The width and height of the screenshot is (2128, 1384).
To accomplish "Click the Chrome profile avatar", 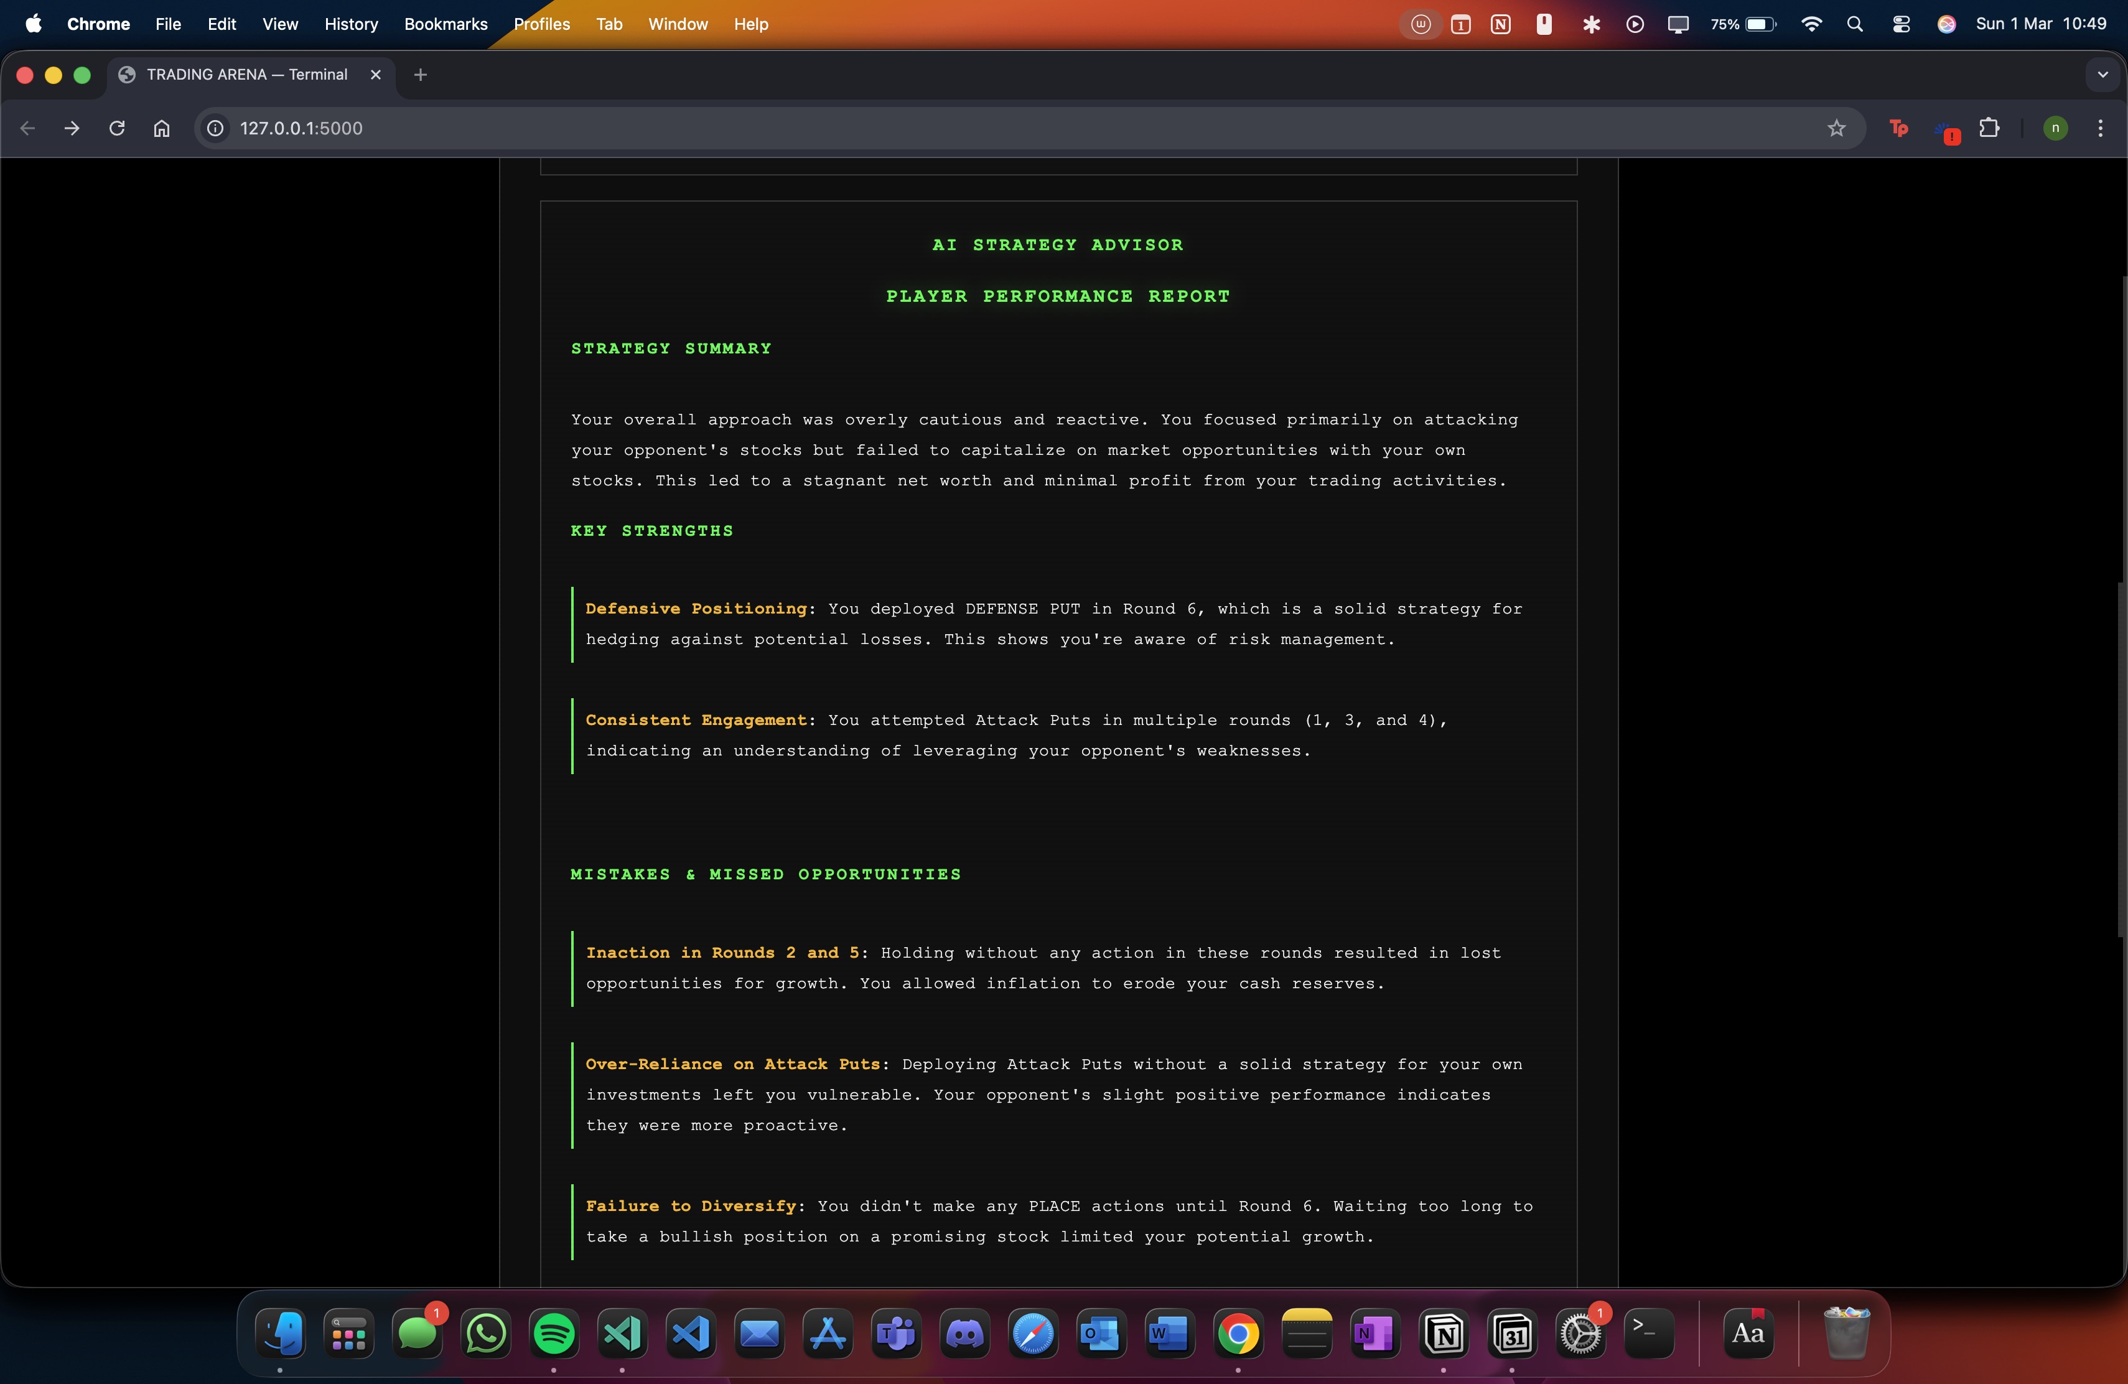I will pos(2055,128).
